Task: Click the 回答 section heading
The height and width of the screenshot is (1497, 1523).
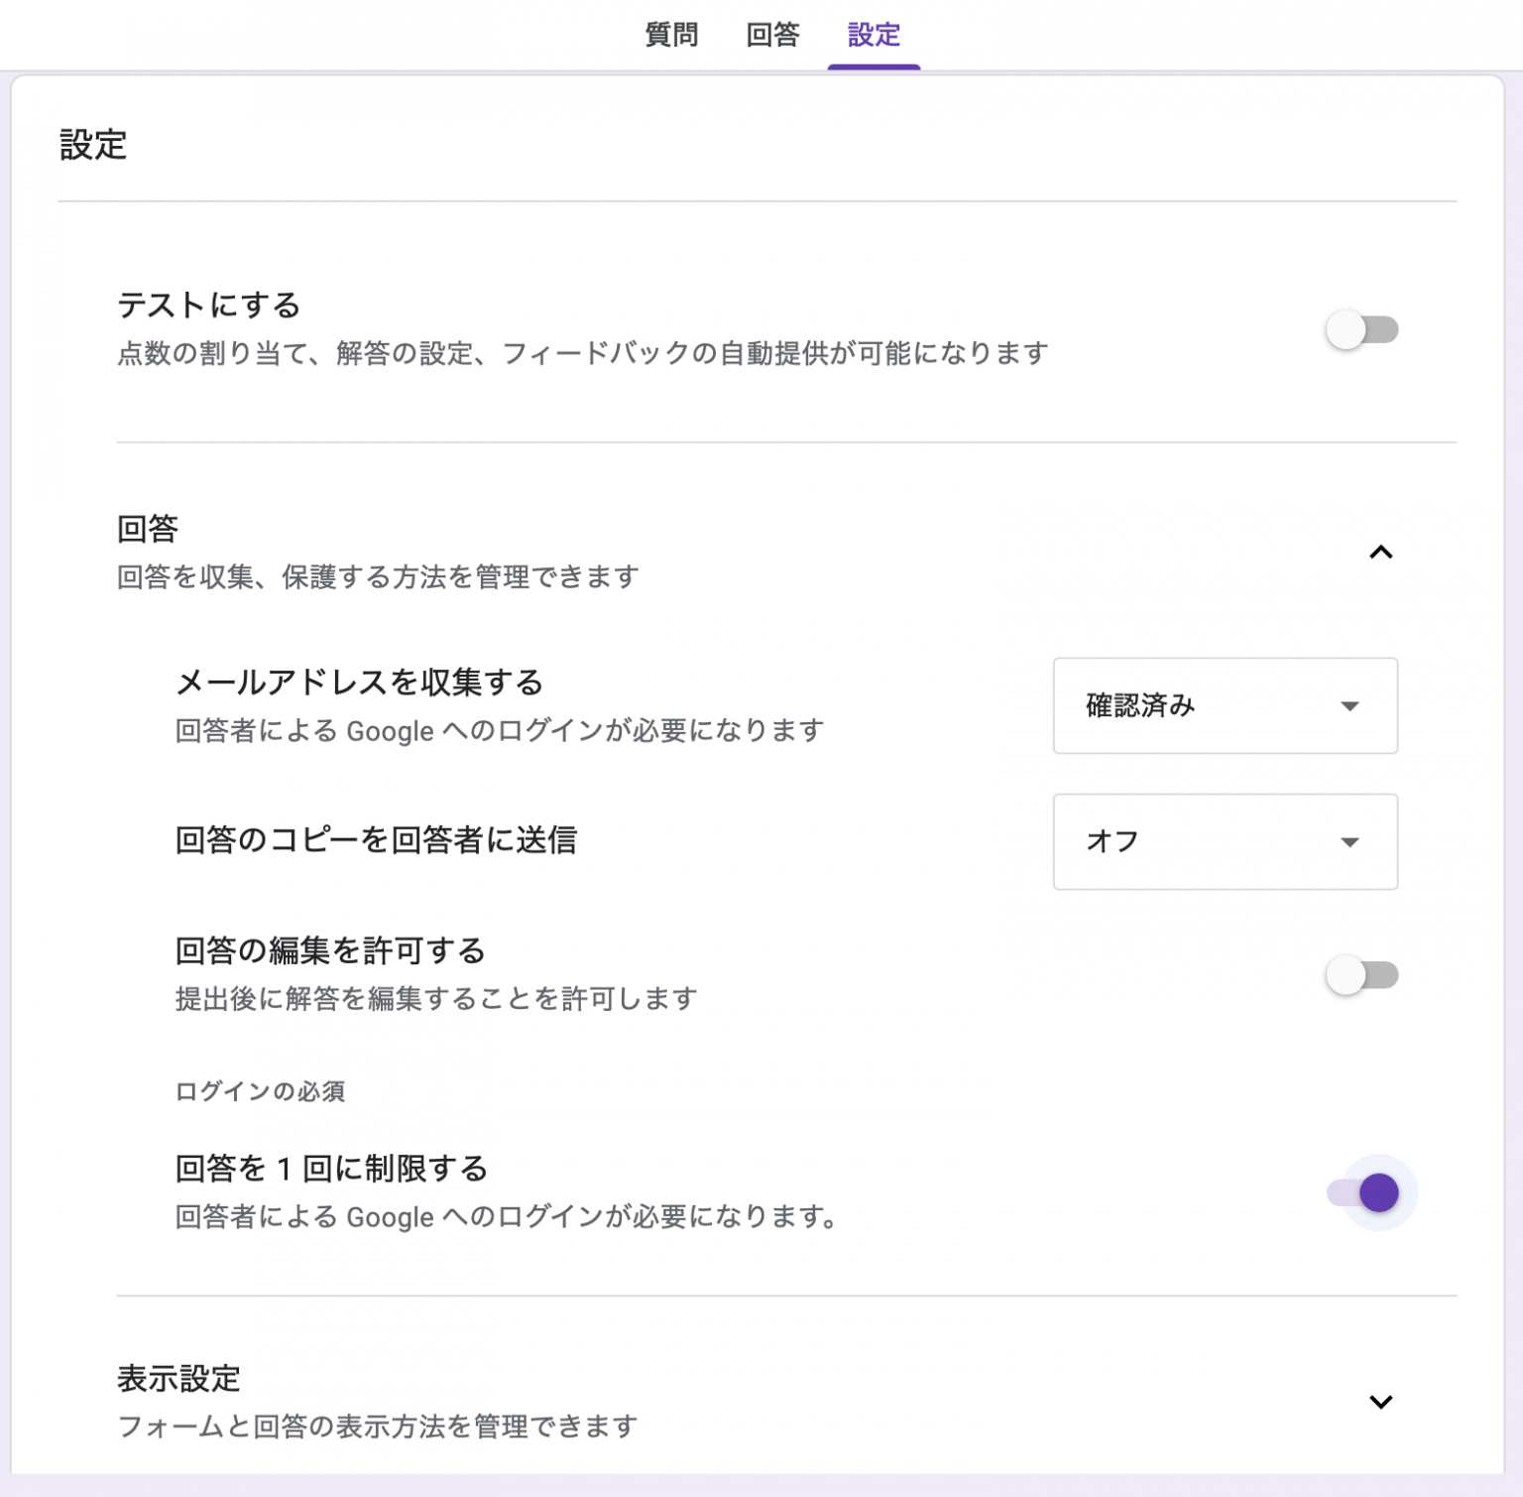Action: (146, 529)
